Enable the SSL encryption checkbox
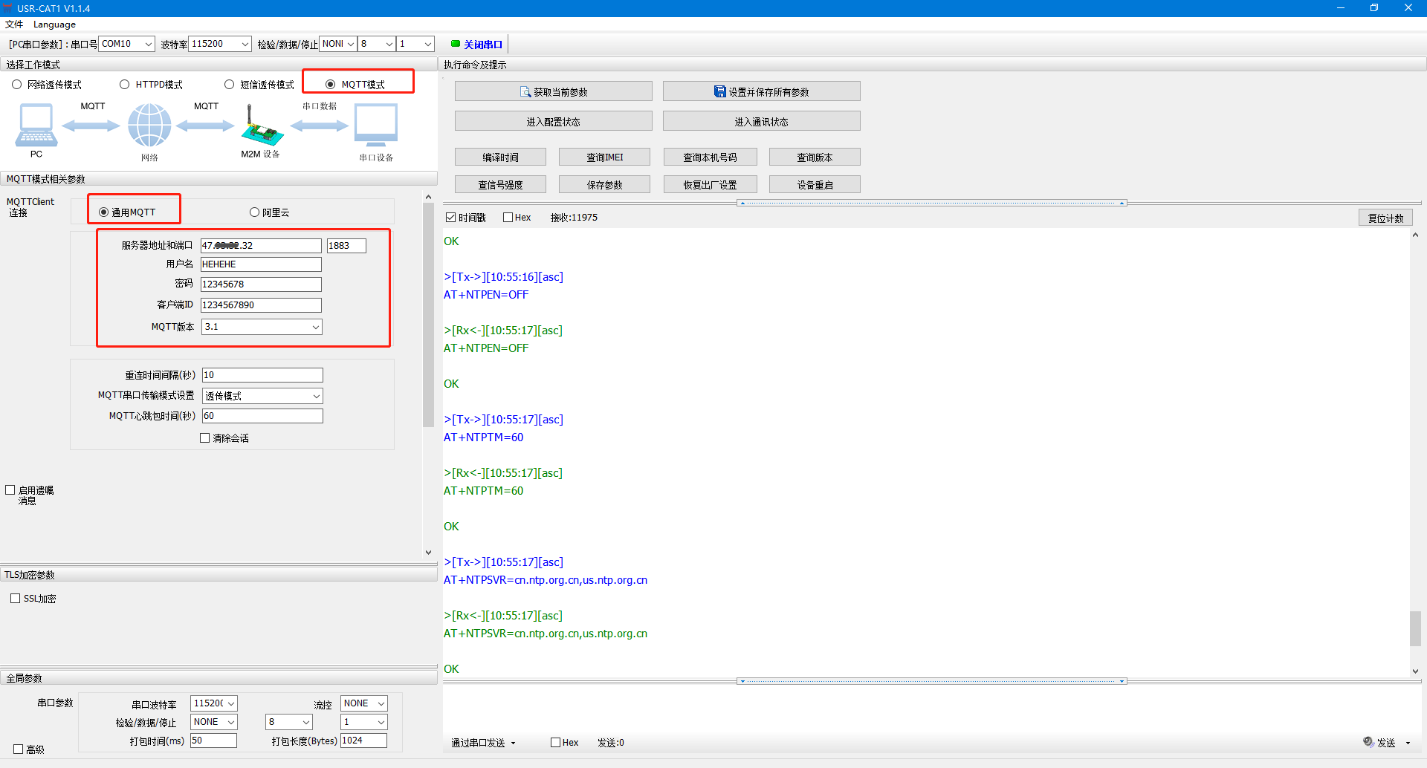1427x768 pixels. (x=16, y=599)
